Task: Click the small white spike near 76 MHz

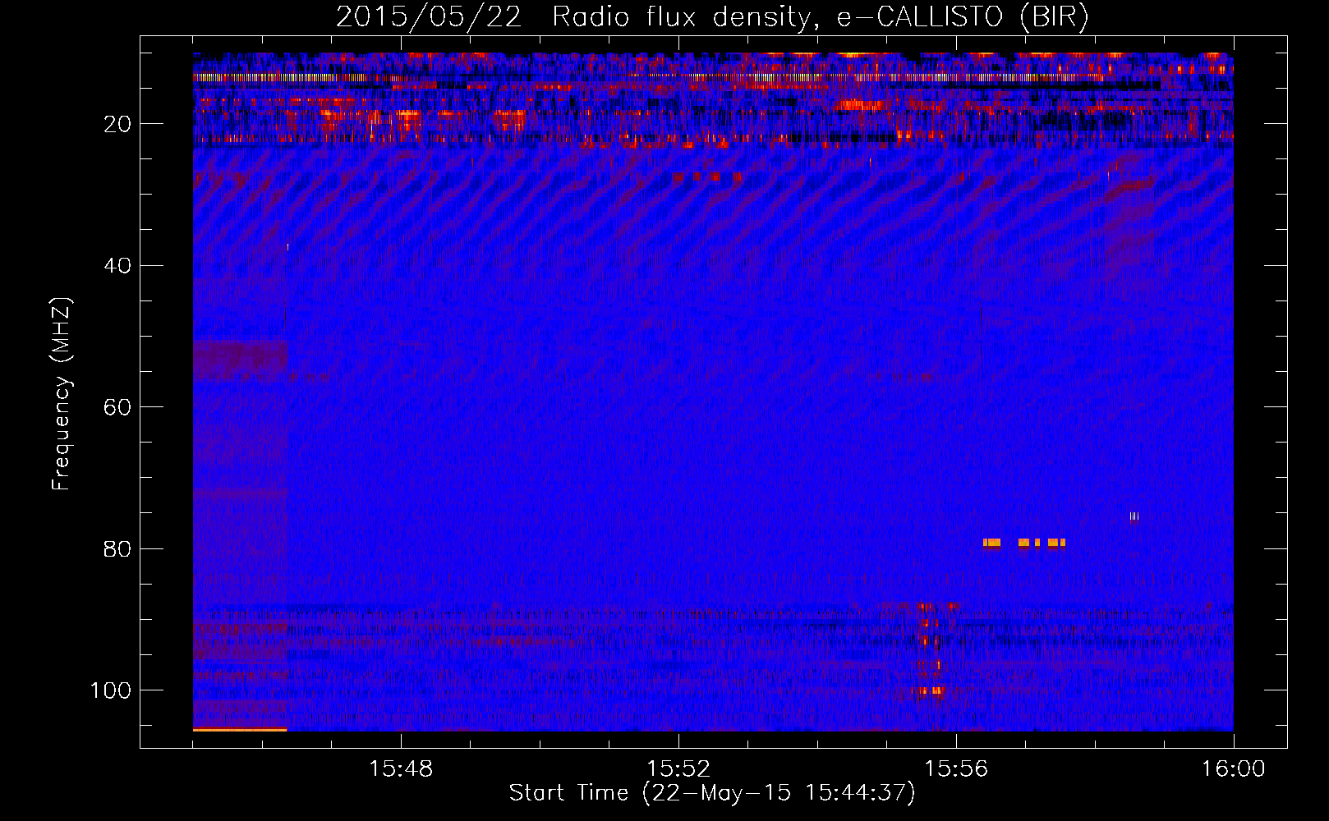Action: point(1134,516)
